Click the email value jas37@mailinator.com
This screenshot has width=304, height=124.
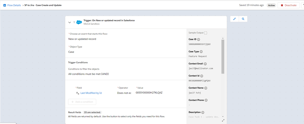pyautogui.click(x=201, y=68)
